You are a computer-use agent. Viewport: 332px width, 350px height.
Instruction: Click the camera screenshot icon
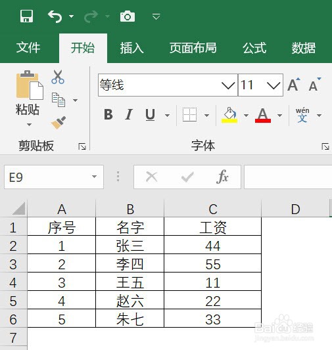coord(128,16)
